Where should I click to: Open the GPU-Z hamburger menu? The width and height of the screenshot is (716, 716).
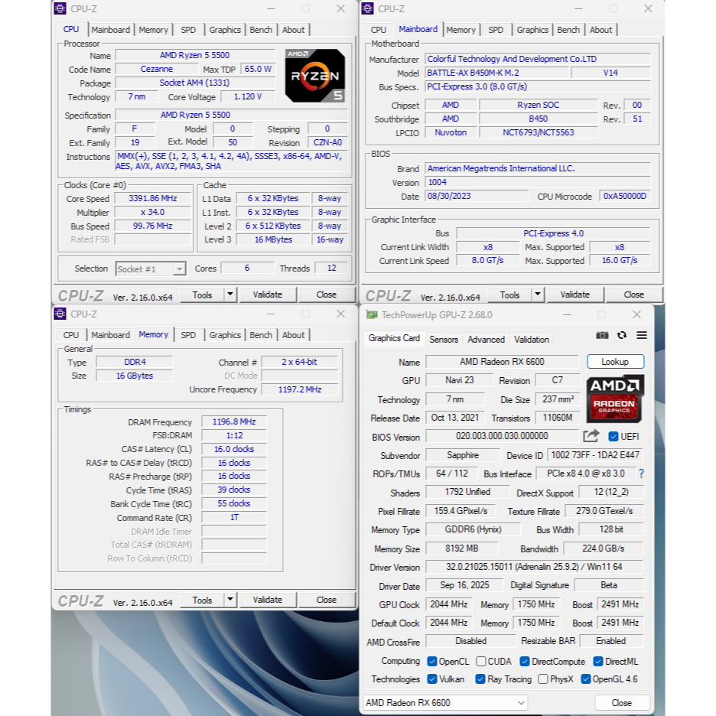[642, 336]
